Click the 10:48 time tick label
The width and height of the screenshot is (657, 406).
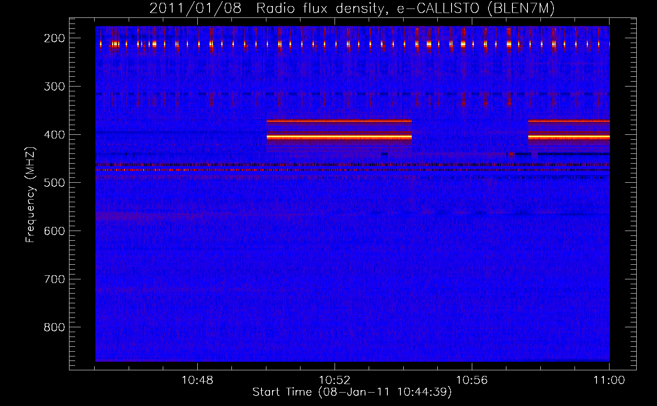point(197,380)
